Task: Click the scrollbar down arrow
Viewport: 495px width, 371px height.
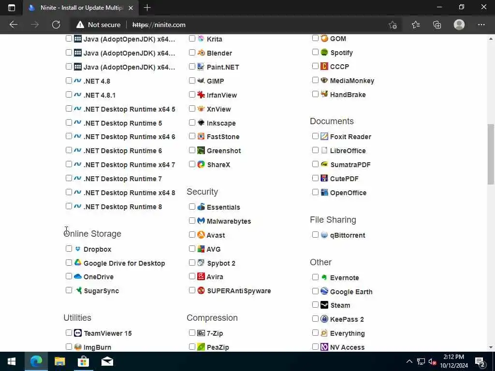Action: point(491,347)
